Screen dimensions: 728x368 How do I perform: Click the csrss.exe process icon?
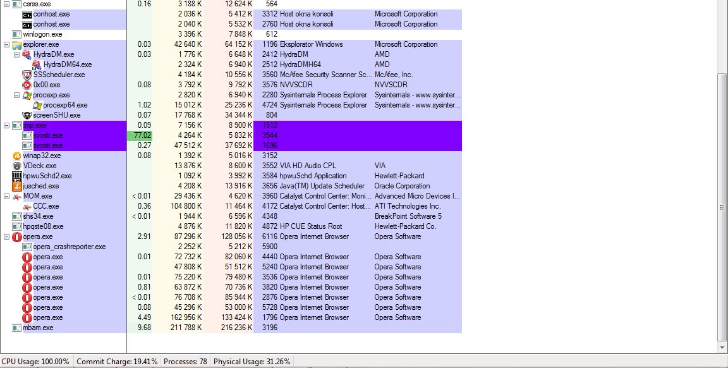16,4
